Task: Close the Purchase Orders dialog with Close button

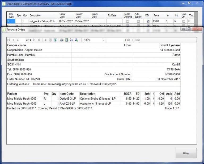Action: coord(186,153)
